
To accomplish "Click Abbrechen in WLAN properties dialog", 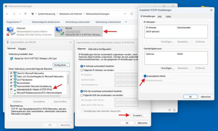I will 65,125.
